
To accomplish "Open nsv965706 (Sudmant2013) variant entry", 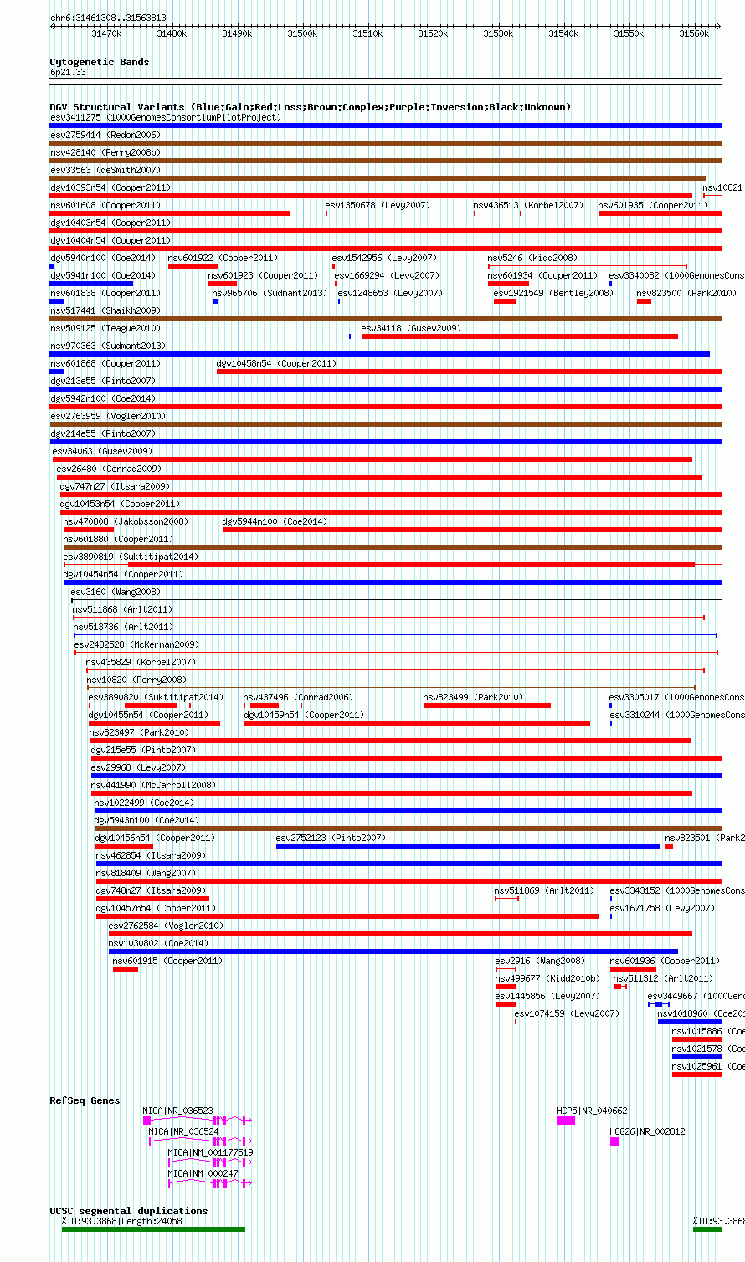I will (270, 293).
